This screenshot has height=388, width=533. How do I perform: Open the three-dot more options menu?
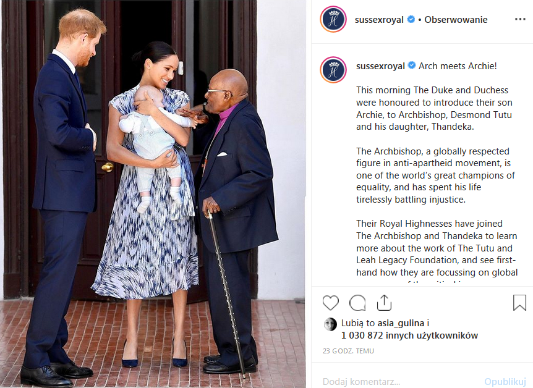click(520, 19)
